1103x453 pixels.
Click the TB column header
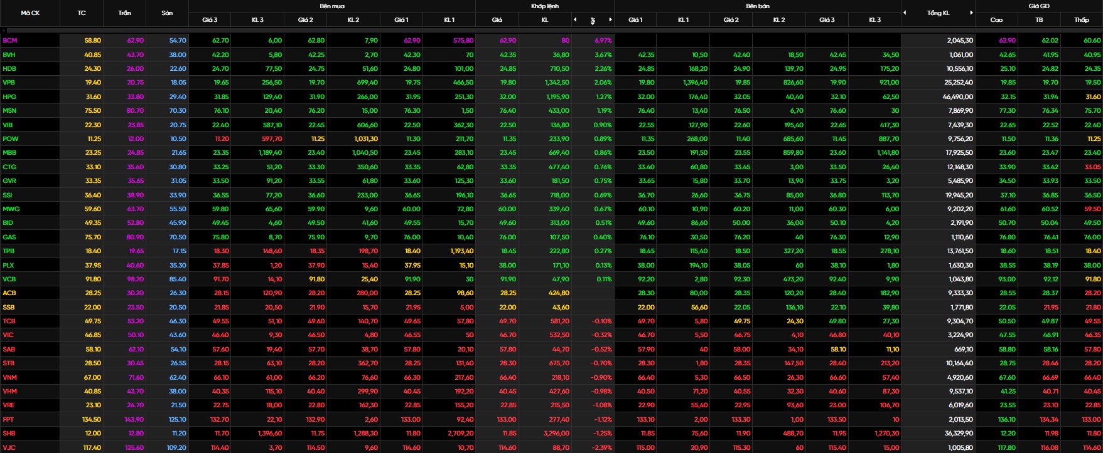[x=1039, y=20]
